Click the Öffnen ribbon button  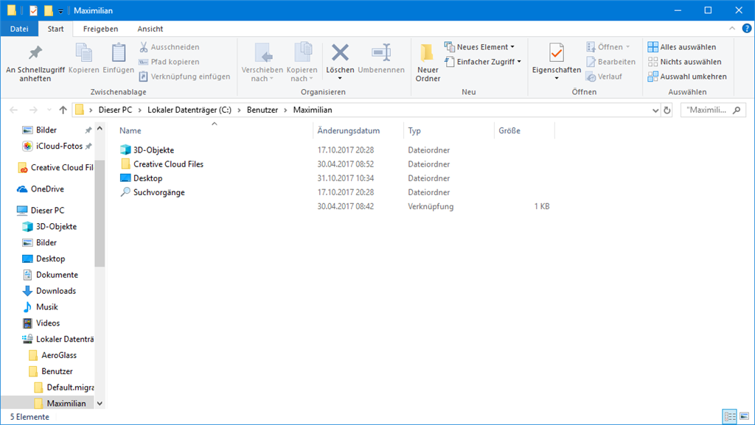(608, 46)
